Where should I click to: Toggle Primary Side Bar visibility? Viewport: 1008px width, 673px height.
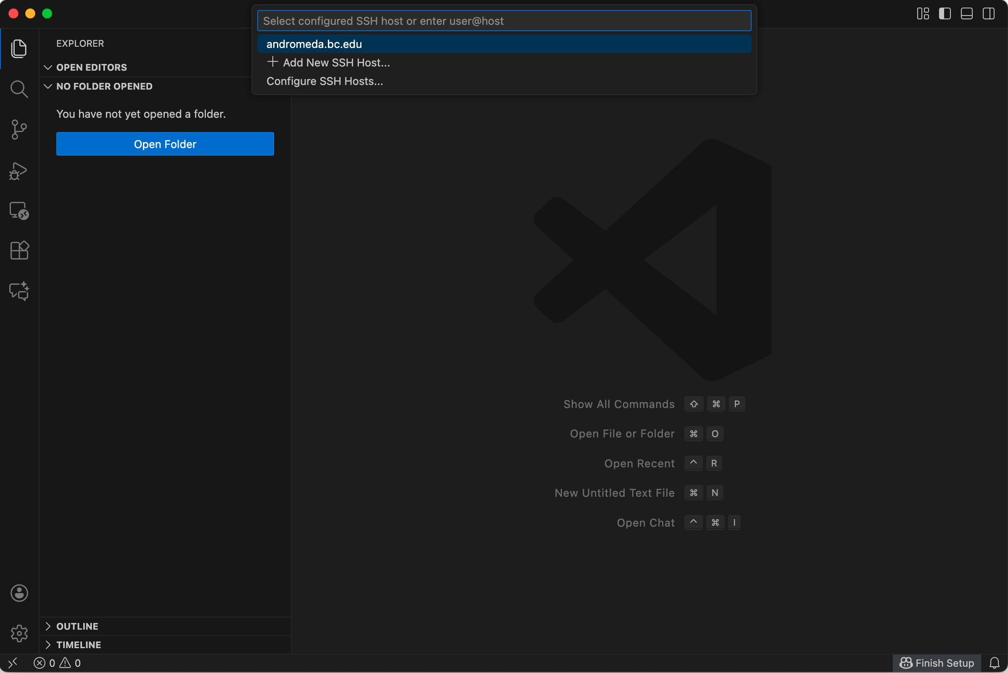pyautogui.click(x=945, y=14)
